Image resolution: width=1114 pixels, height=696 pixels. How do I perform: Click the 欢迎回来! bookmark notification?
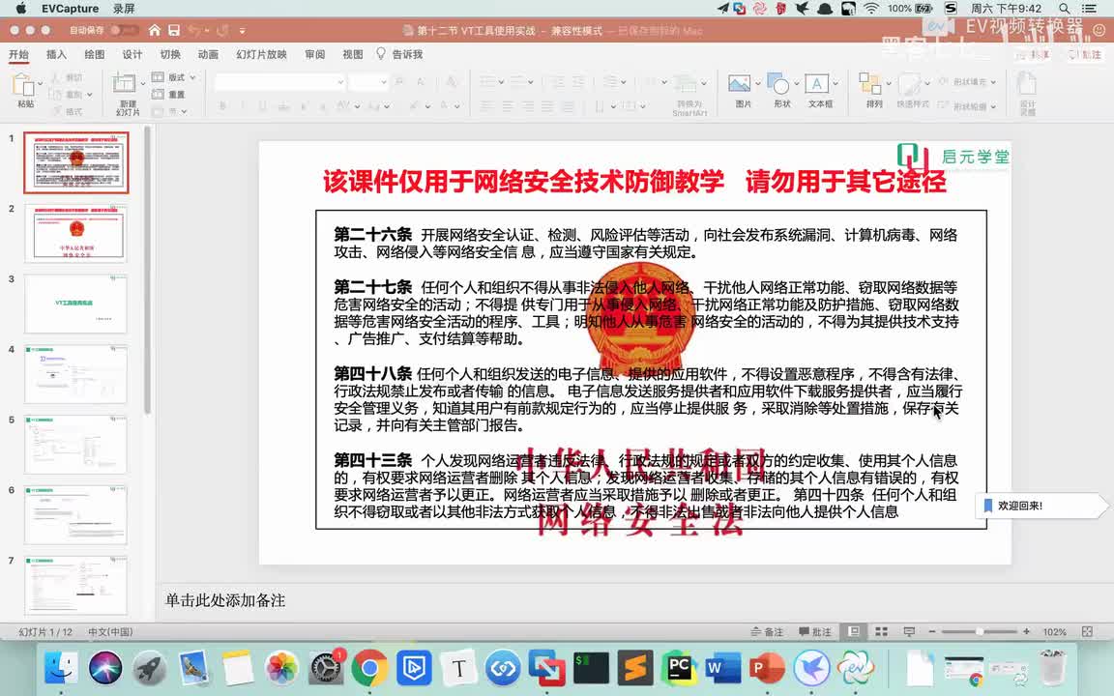pyautogui.click(x=1041, y=506)
